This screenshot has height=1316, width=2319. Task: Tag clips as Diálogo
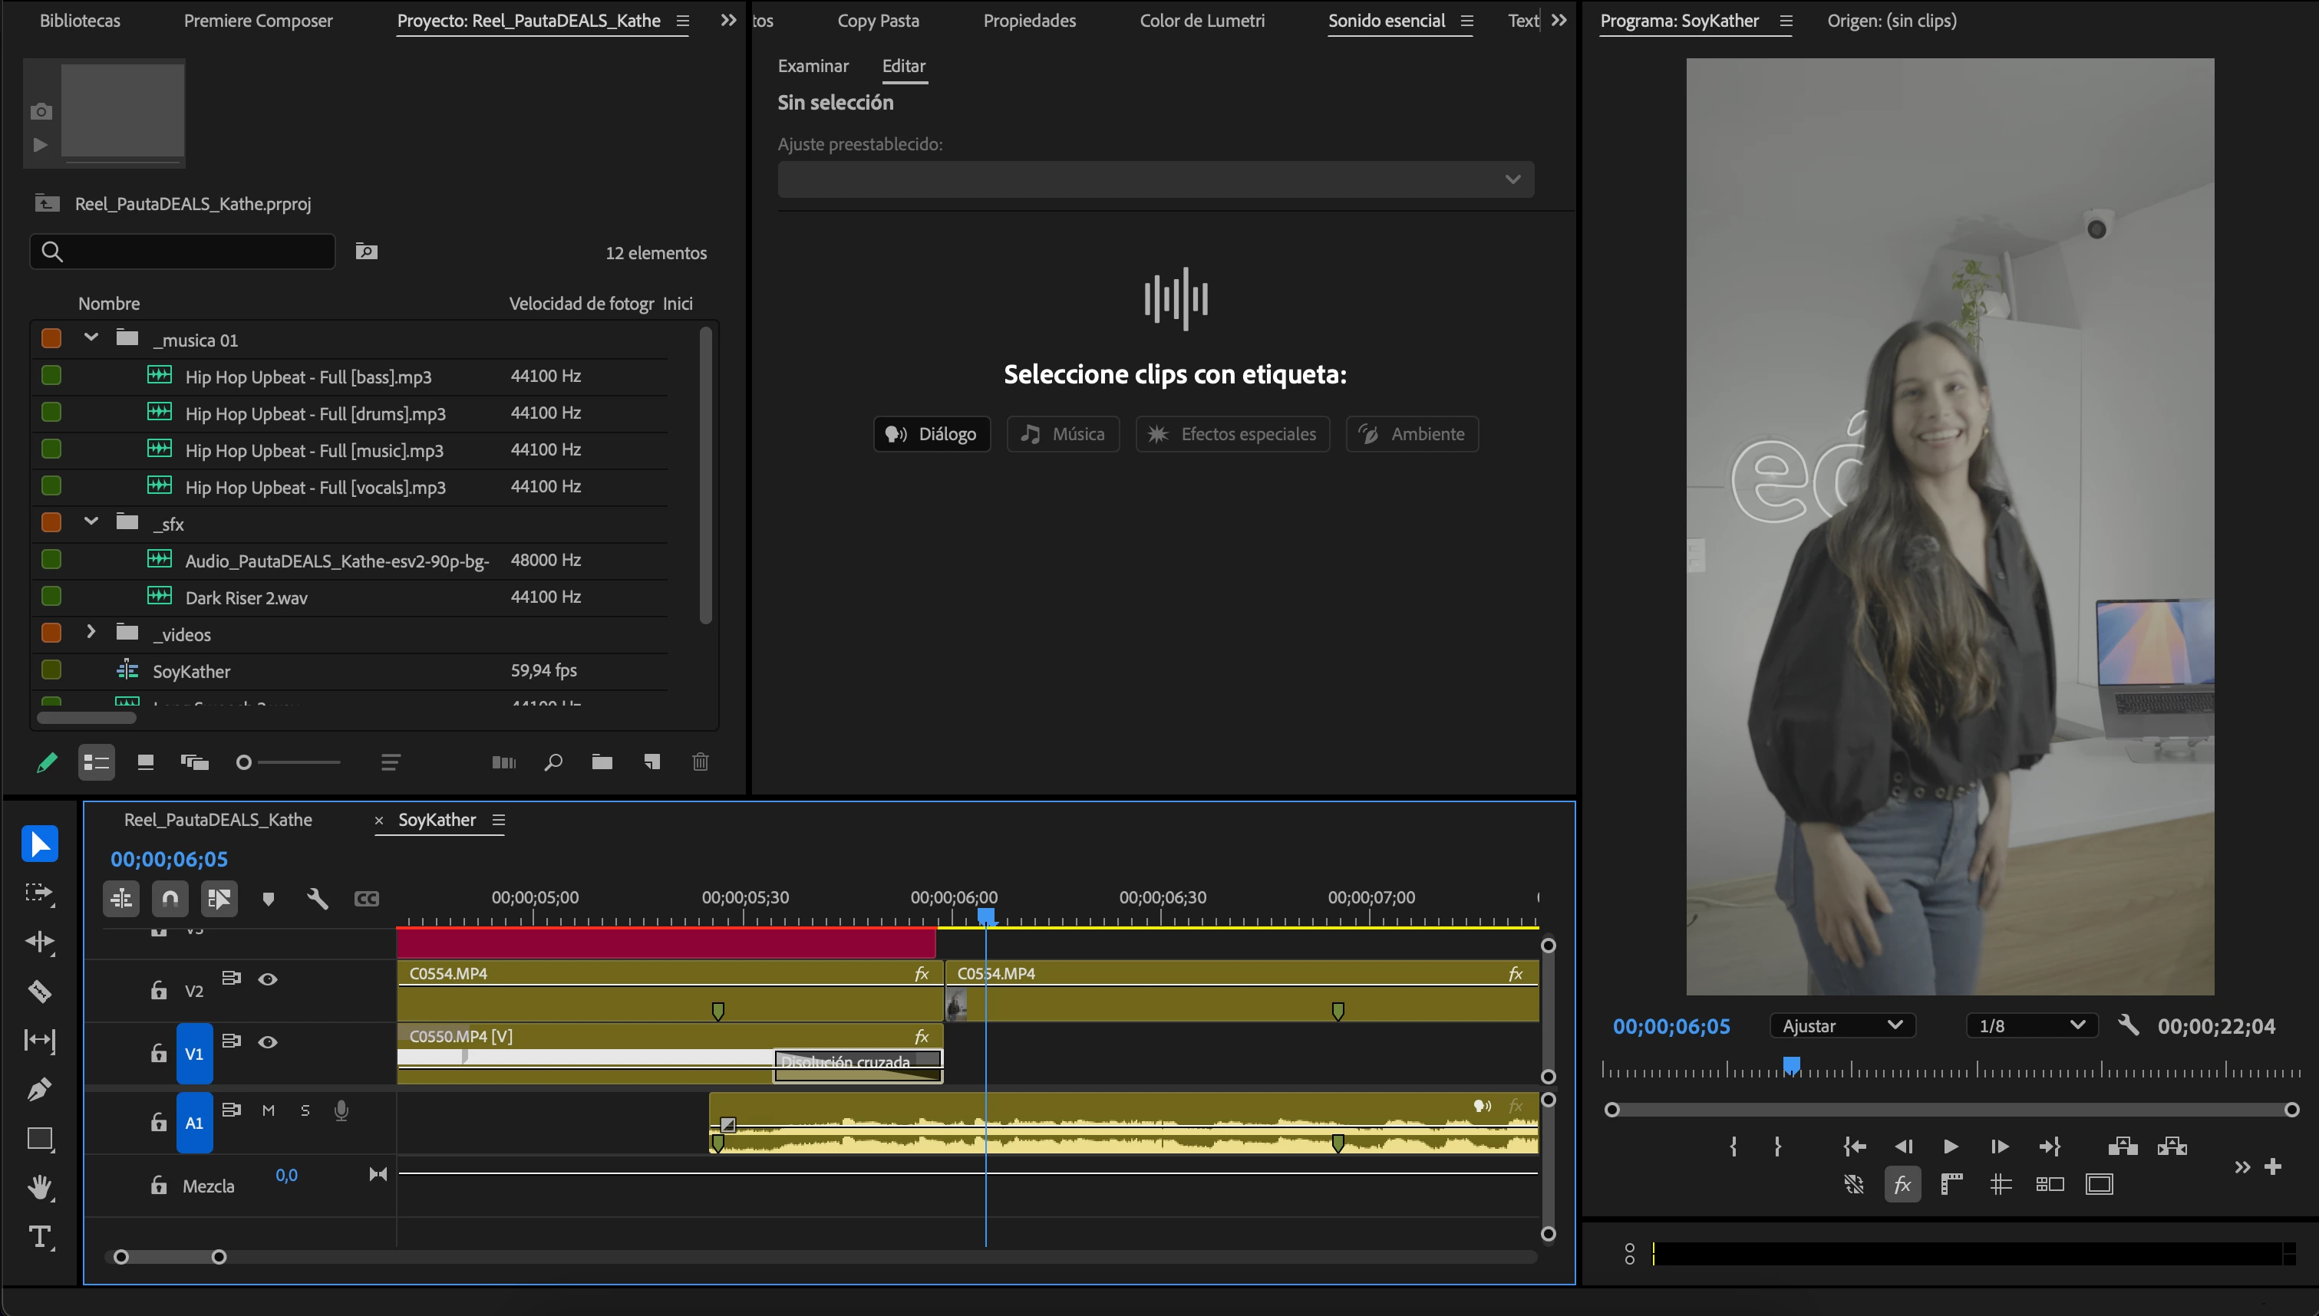tap(932, 434)
